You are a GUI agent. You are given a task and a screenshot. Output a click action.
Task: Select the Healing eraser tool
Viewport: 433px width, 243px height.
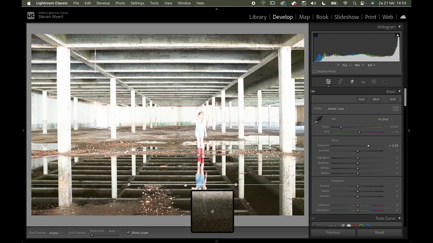[352, 82]
